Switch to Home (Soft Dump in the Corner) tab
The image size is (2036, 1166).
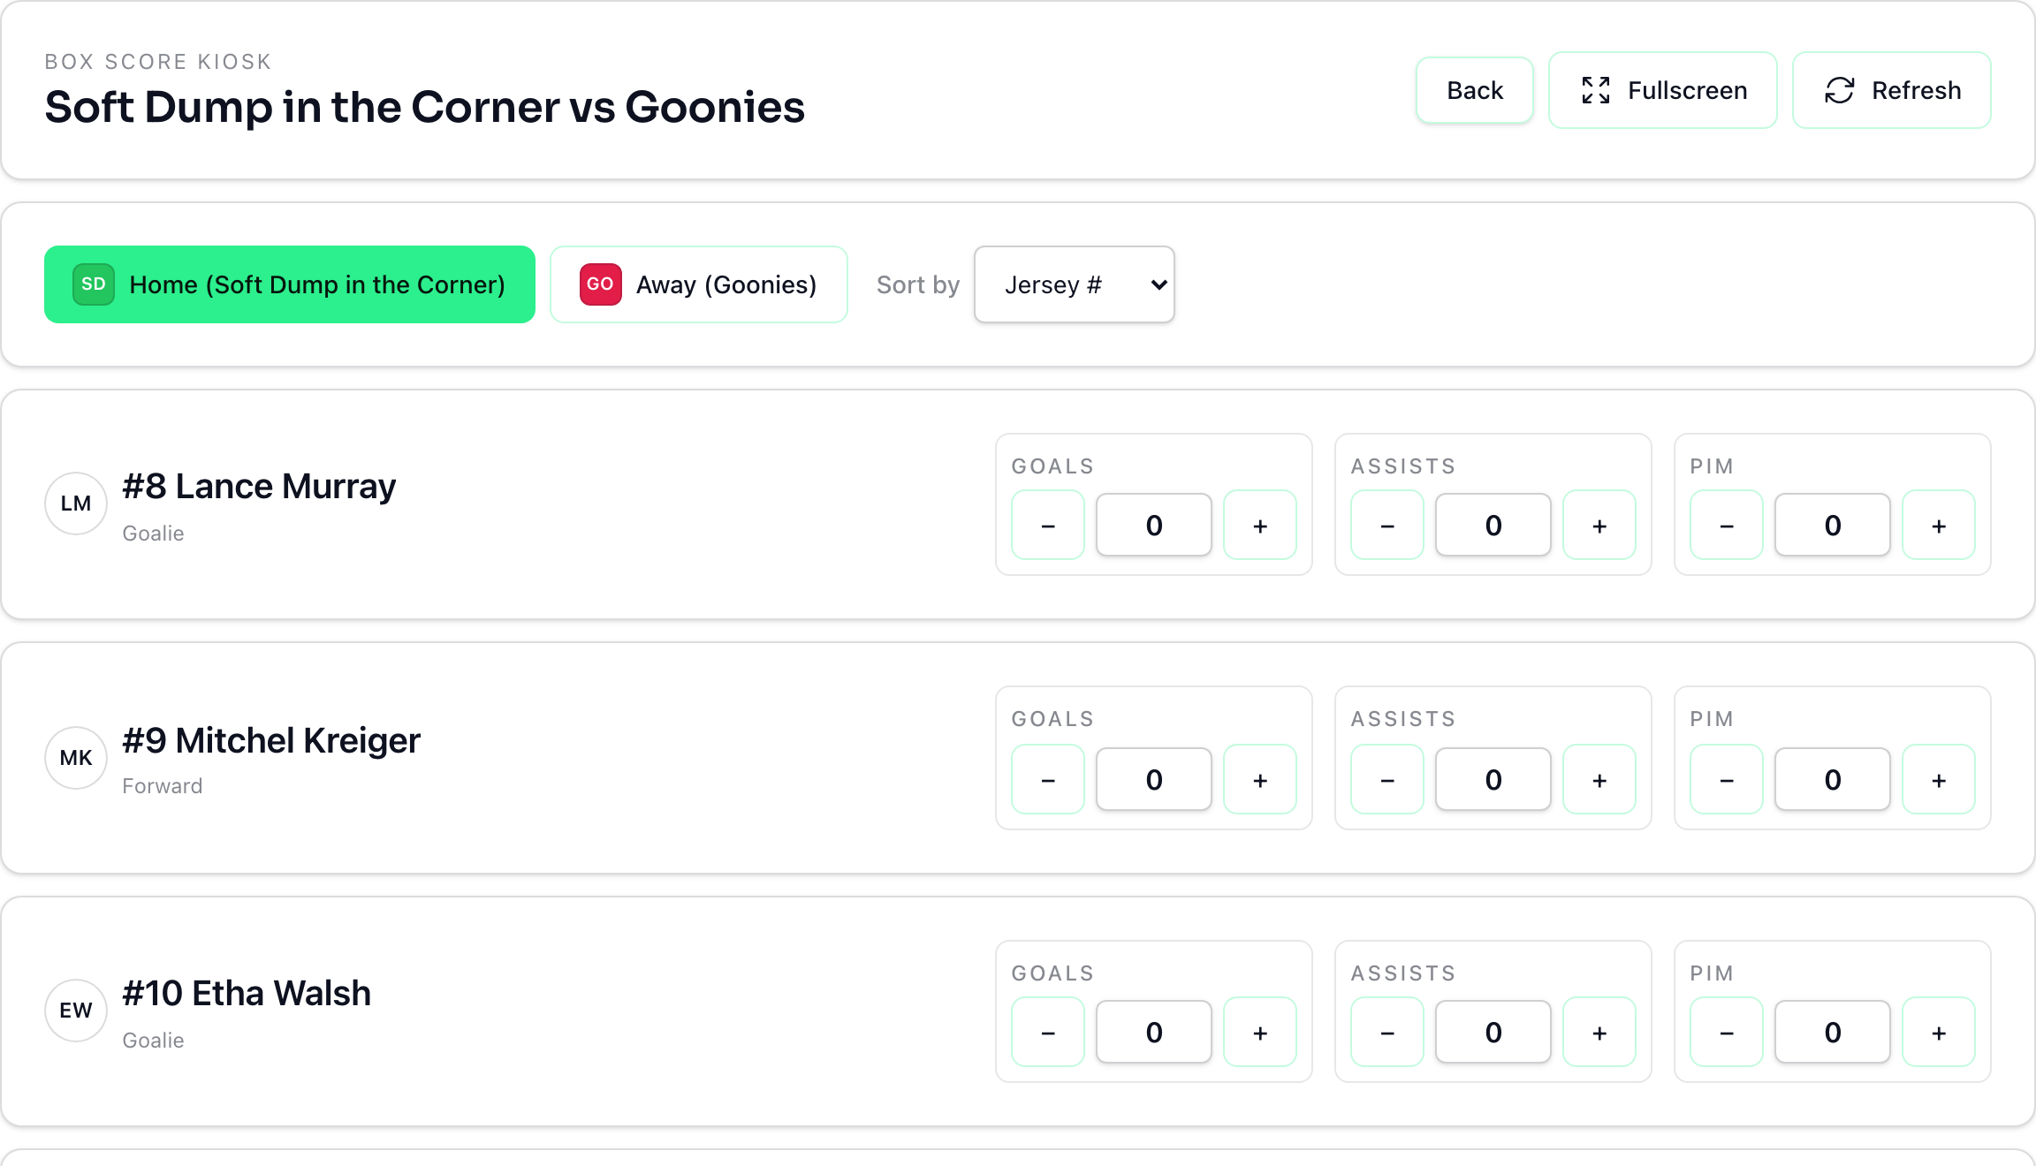click(x=290, y=284)
